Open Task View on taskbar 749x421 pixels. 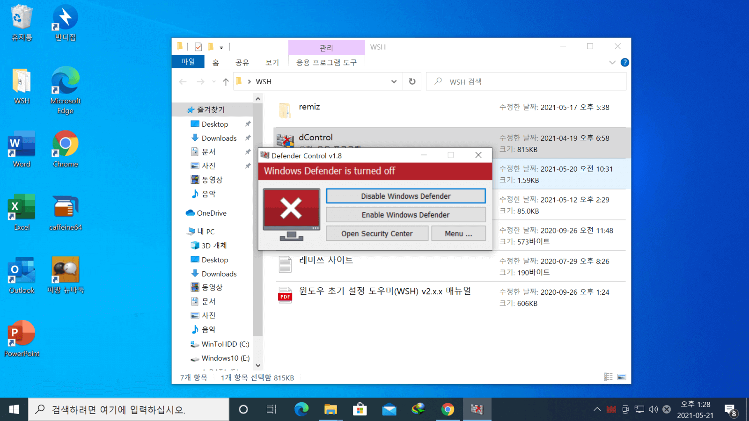click(x=272, y=410)
